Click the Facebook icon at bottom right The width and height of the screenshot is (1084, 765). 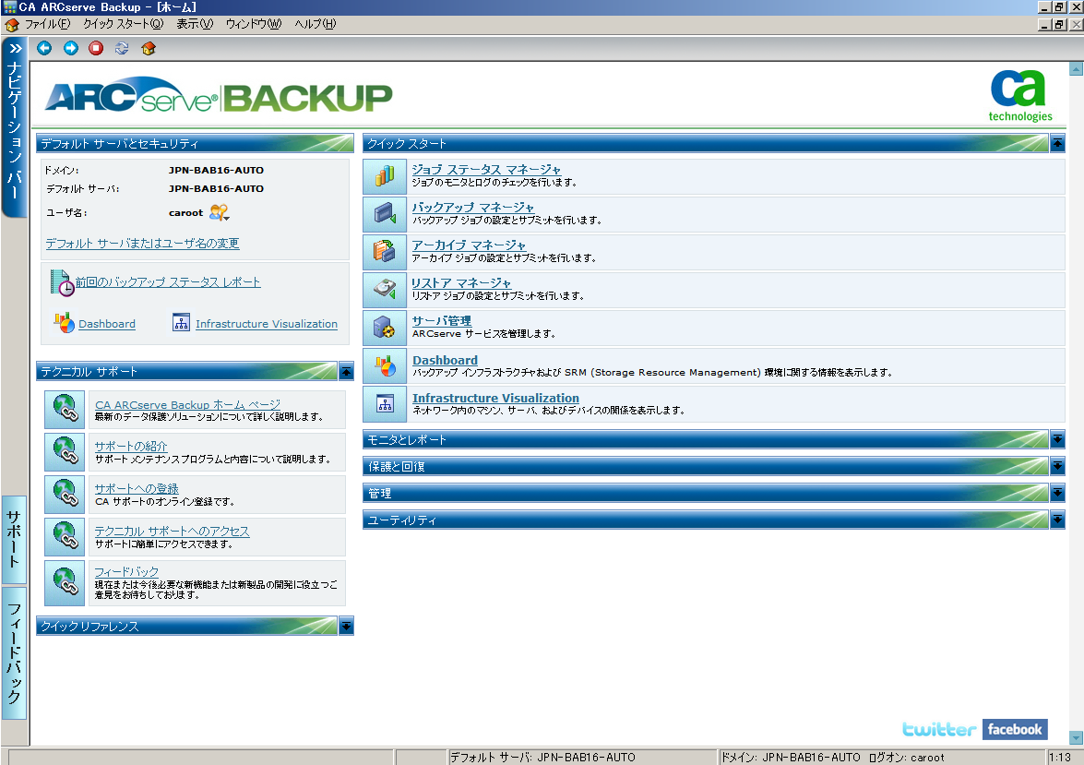pos(1014,729)
